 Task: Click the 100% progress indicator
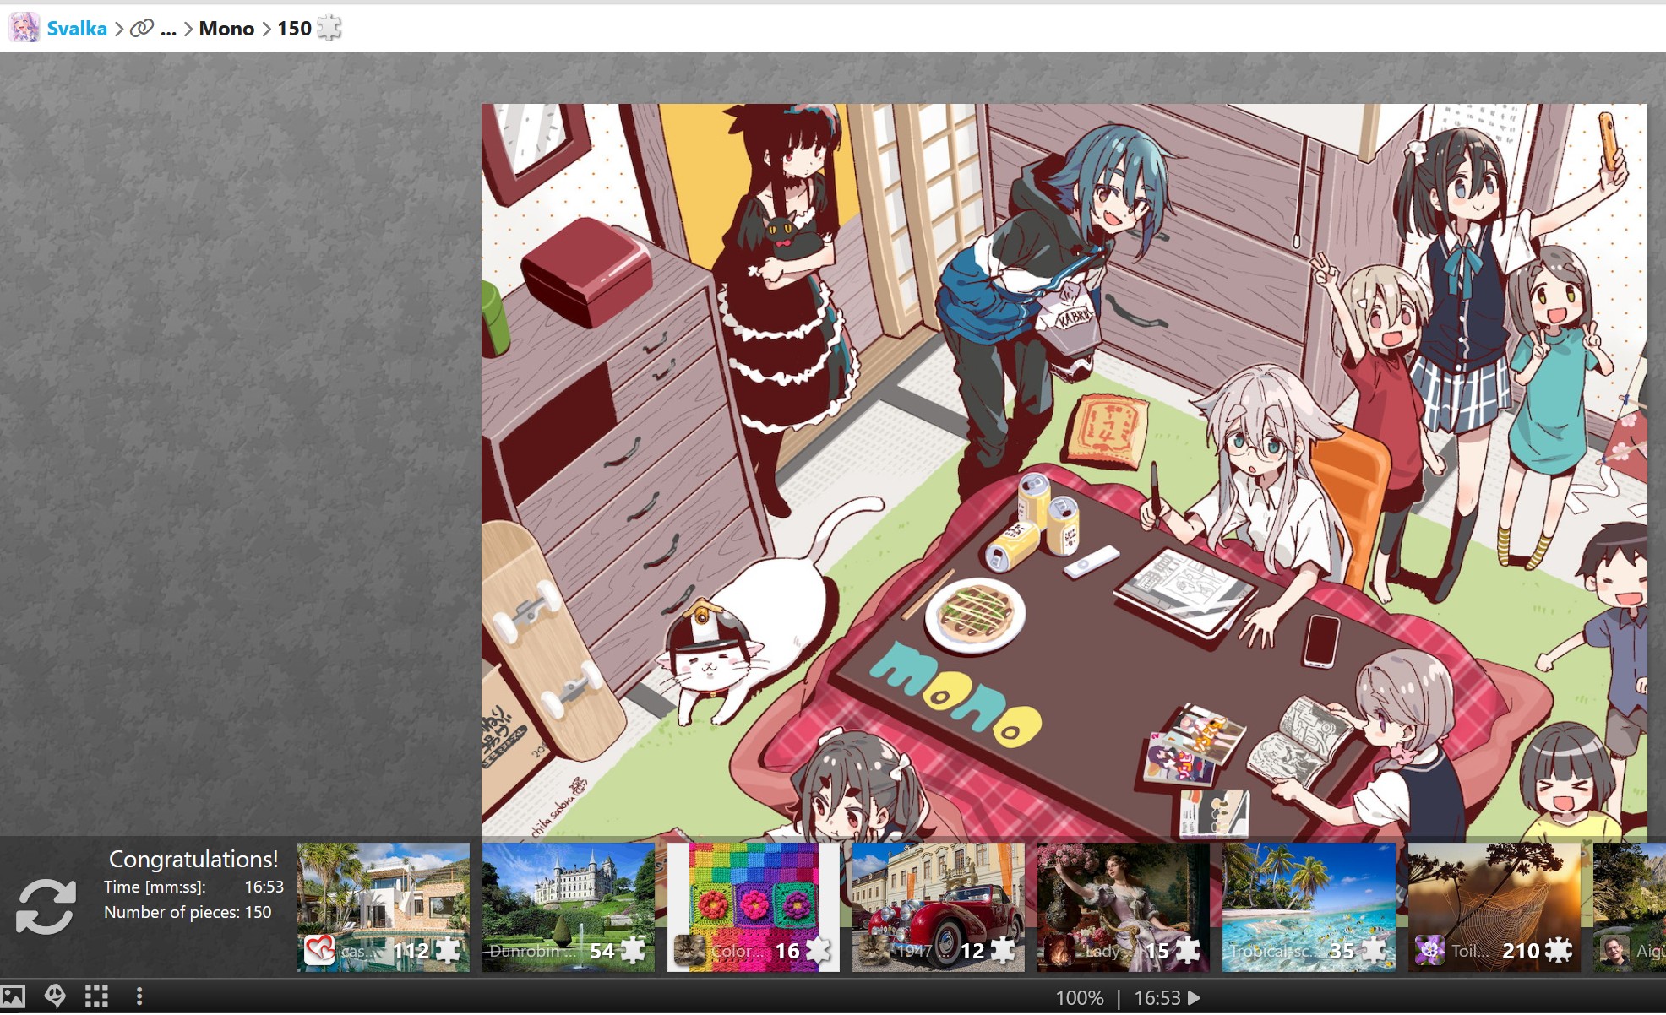[x=1080, y=998]
